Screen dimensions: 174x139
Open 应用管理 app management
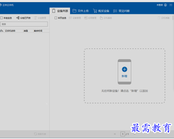(x=90, y=18)
